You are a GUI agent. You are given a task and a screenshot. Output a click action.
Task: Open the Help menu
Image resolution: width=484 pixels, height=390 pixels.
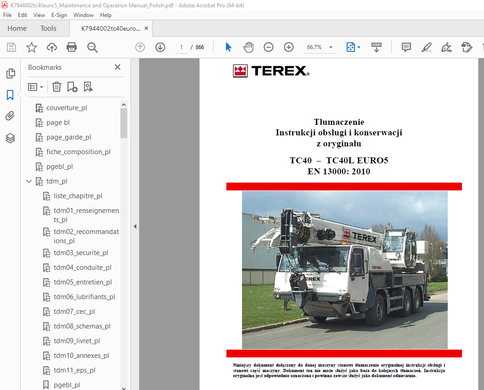pyautogui.click(x=106, y=15)
